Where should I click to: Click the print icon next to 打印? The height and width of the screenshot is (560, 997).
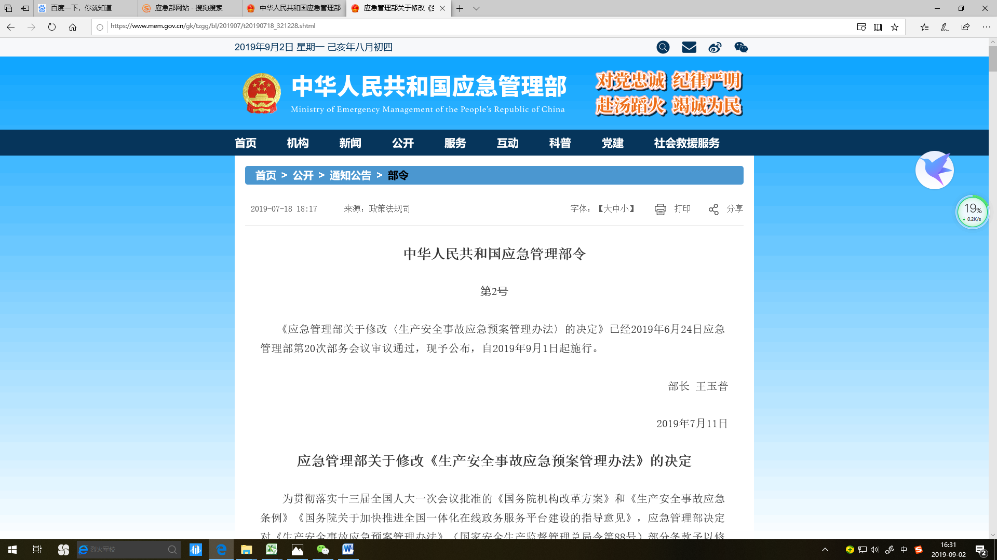(660, 209)
